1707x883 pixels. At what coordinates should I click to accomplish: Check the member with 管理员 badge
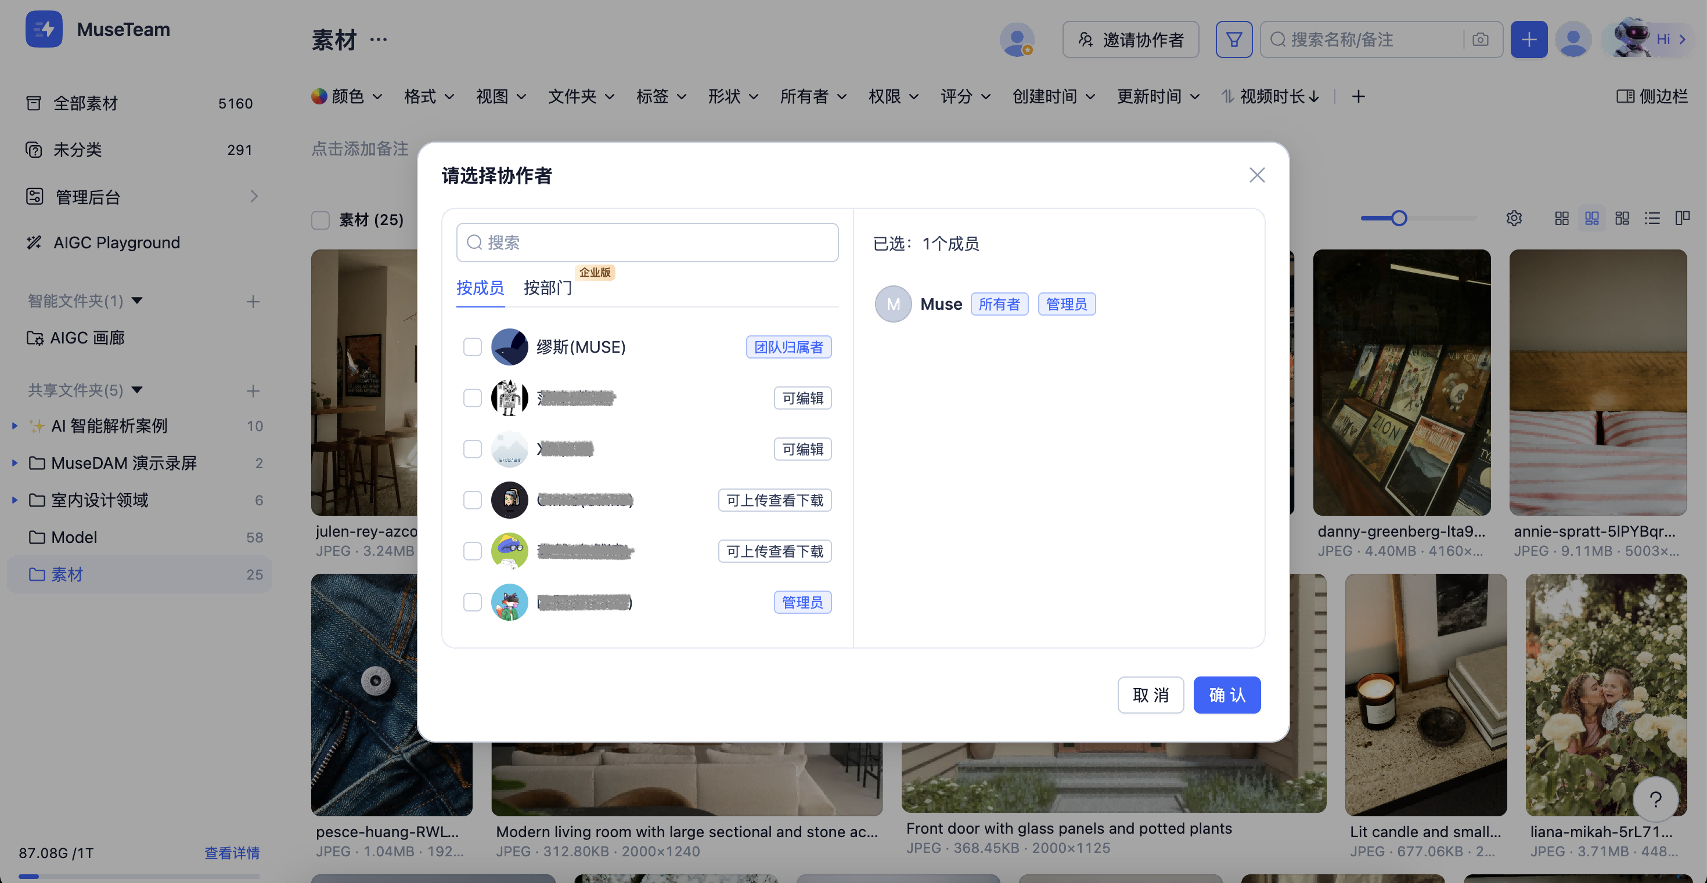(x=472, y=602)
